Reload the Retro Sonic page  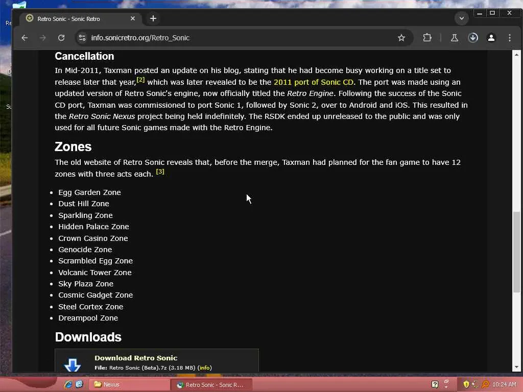point(61,38)
